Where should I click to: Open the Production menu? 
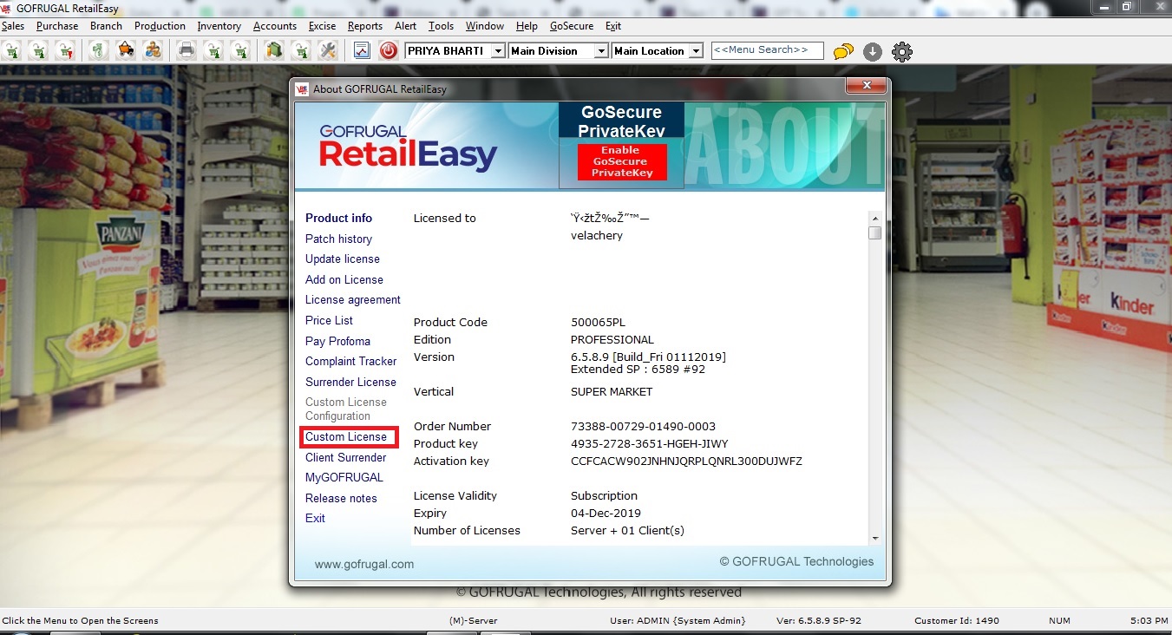[x=160, y=26]
